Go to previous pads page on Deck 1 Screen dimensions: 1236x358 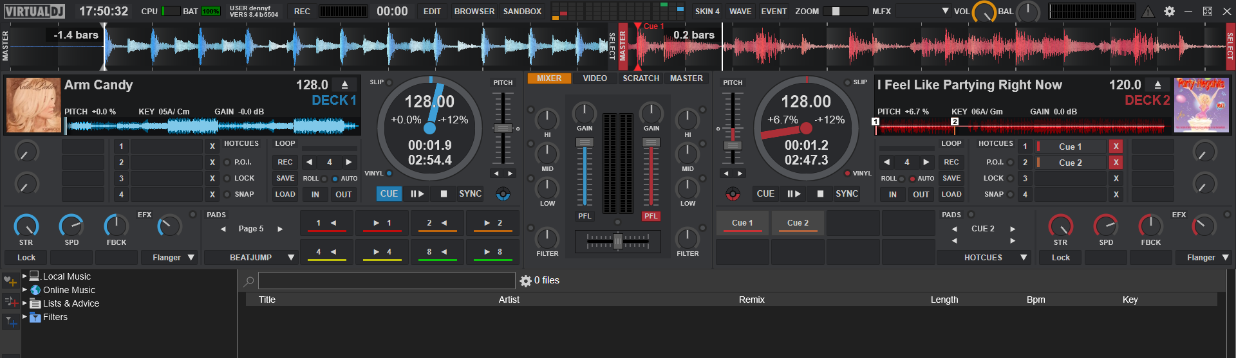point(223,229)
